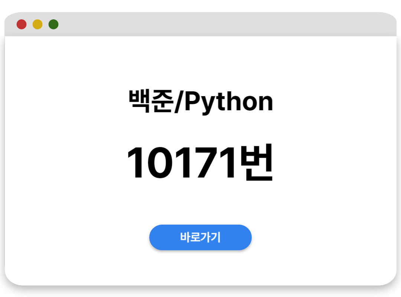Viewport: 401px width, 297px height.
Task: Select the 백준/Python heading text
Action: pos(201,101)
